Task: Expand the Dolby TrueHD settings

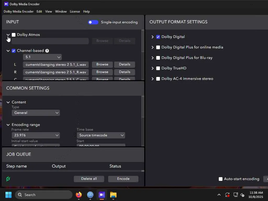Action: click(153, 68)
